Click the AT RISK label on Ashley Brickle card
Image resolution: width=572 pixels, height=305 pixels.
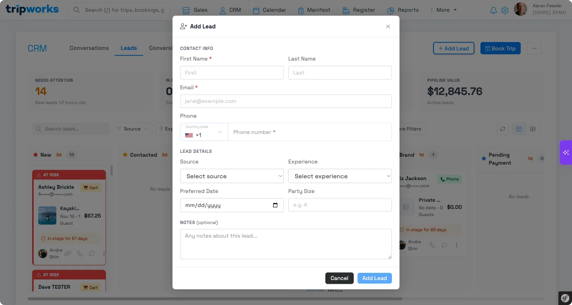coord(51,175)
